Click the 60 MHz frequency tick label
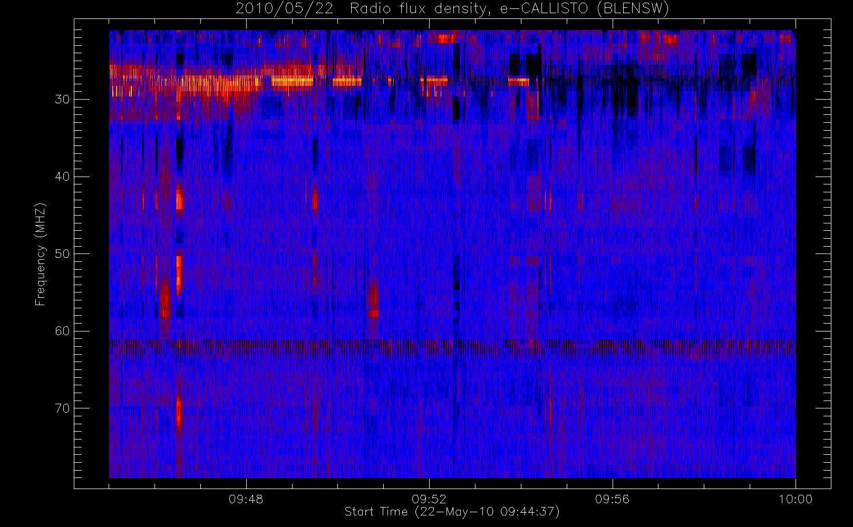Screen dimensions: 853x527 62,331
